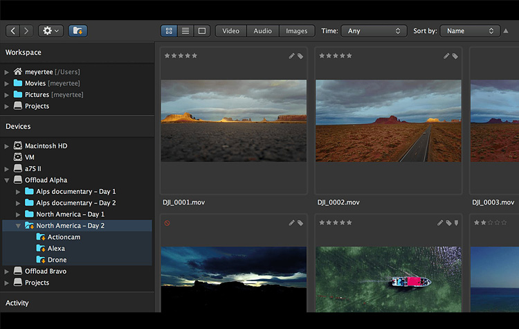
Task: Select the a7S II drive icon
Action: click(x=18, y=168)
